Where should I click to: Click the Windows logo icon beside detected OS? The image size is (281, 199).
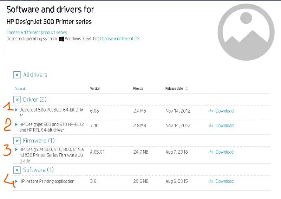[x=61, y=39]
